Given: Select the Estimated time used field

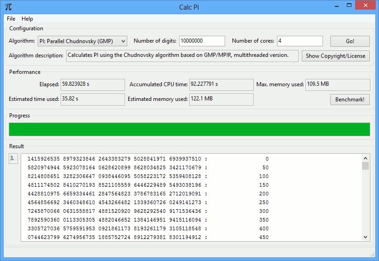Looking at the screenshot, I should [x=93, y=100].
